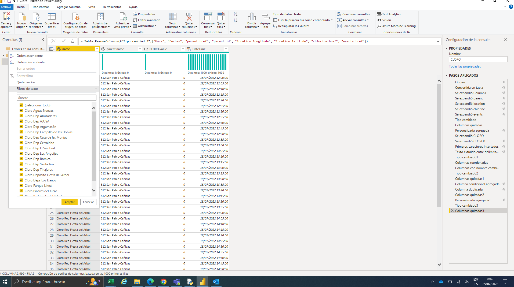Image resolution: width=514 pixels, height=287 pixels.
Task: Click Reemplazar los valores
Action: pos(291,26)
